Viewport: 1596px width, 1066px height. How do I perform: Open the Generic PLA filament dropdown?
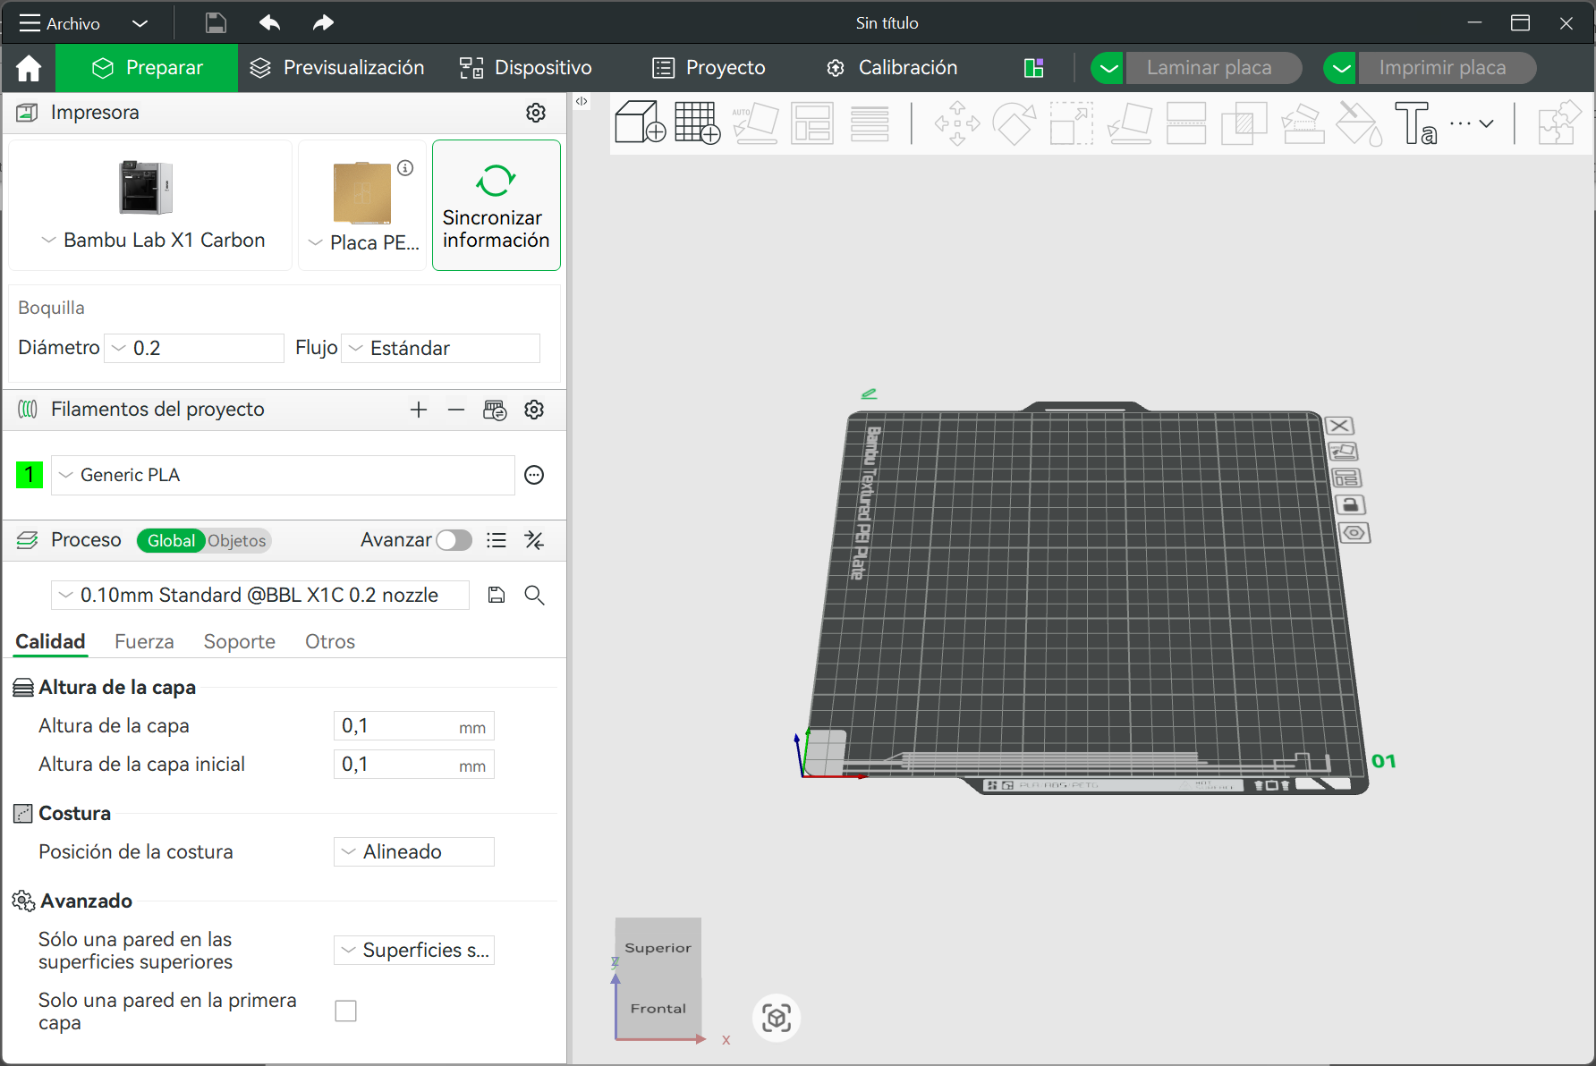[x=283, y=475]
